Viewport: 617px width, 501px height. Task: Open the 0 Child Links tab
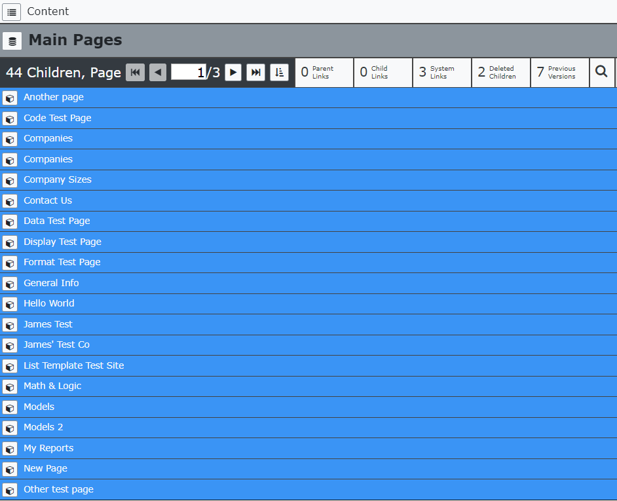click(383, 73)
